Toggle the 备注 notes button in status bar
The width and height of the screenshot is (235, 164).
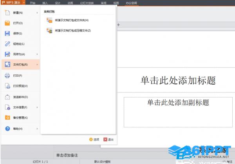(228, 162)
